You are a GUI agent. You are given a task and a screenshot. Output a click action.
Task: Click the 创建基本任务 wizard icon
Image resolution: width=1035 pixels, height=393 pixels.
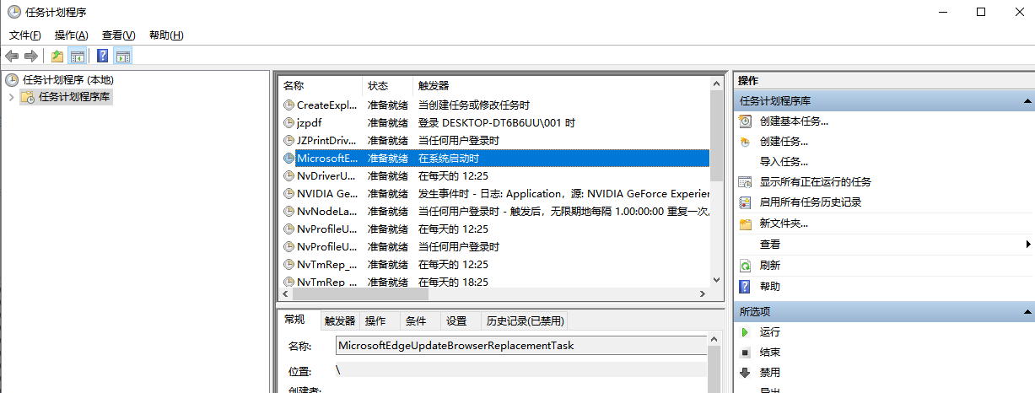(745, 121)
